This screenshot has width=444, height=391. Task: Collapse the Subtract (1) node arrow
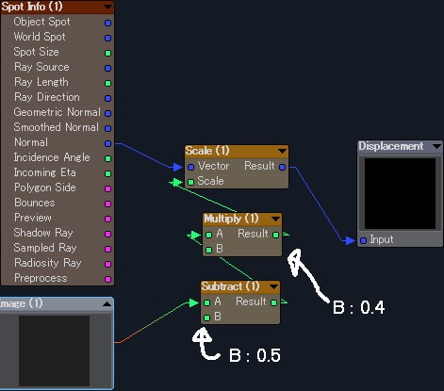coord(273,286)
